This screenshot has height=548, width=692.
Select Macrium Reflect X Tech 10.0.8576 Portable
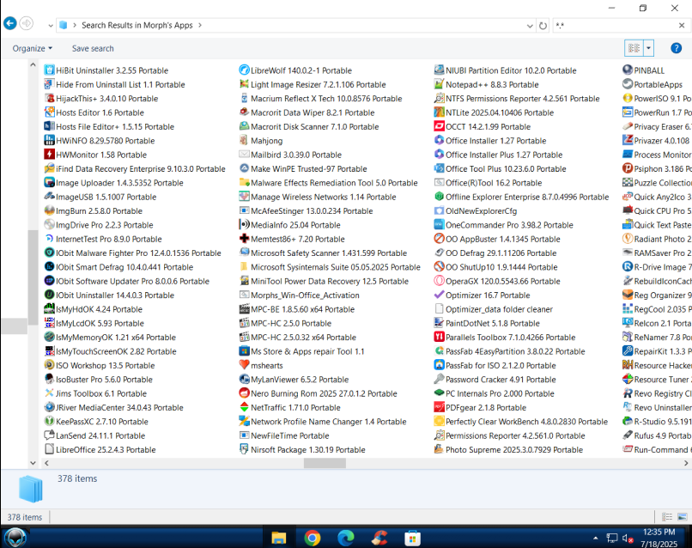click(x=326, y=99)
